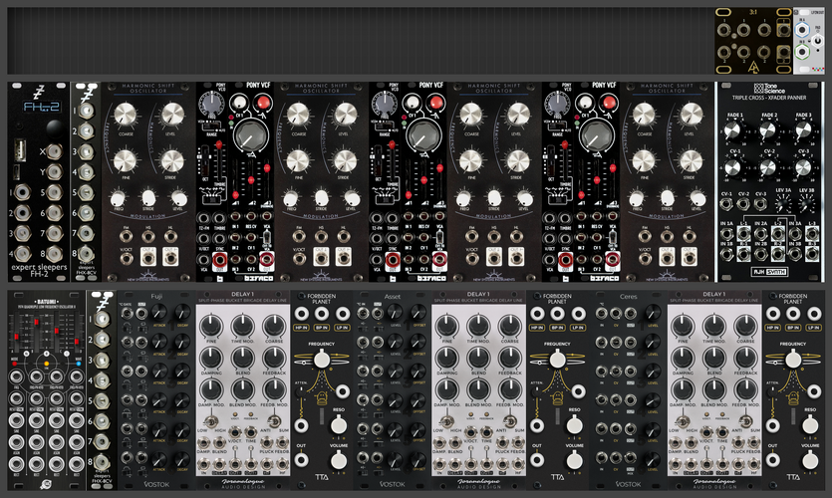Adjust the leftmost red Batumi frequency slider
832x498 pixels.
[17, 337]
